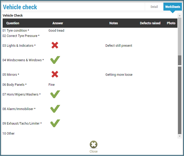
Task: Click the Getting more loose note
Action: tap(119, 75)
